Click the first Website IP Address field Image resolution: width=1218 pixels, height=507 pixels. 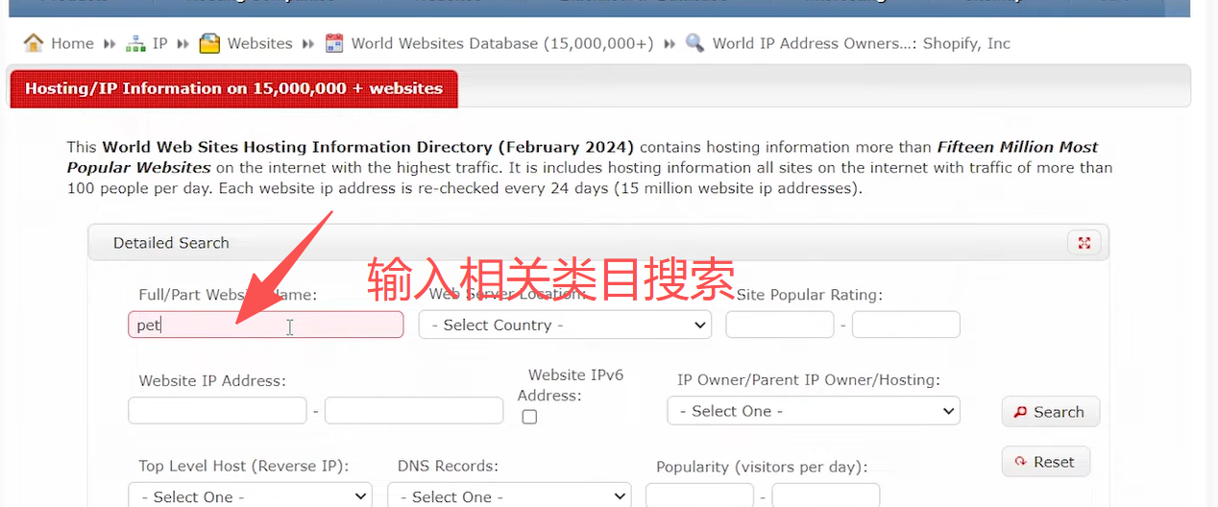(217, 411)
